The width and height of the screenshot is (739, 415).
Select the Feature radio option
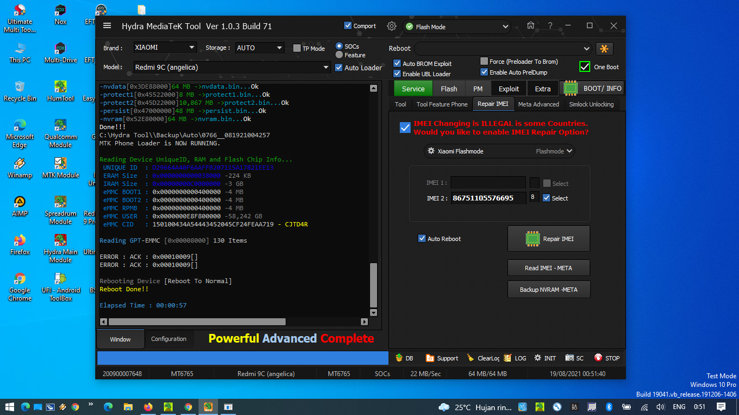click(x=339, y=55)
